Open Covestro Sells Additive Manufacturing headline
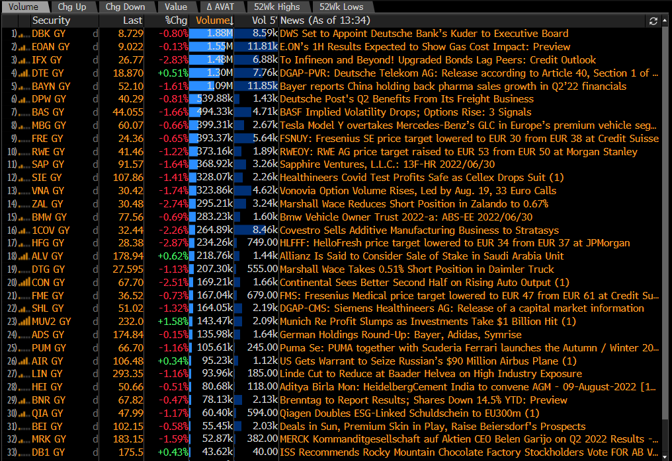 (419, 230)
